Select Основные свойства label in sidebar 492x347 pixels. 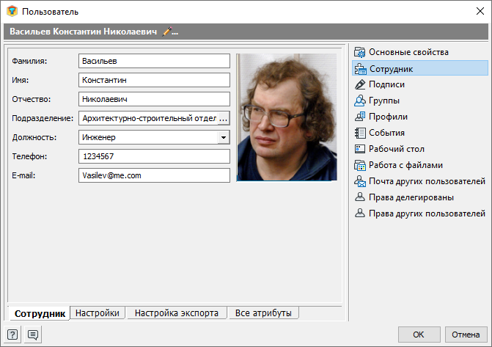click(x=408, y=52)
